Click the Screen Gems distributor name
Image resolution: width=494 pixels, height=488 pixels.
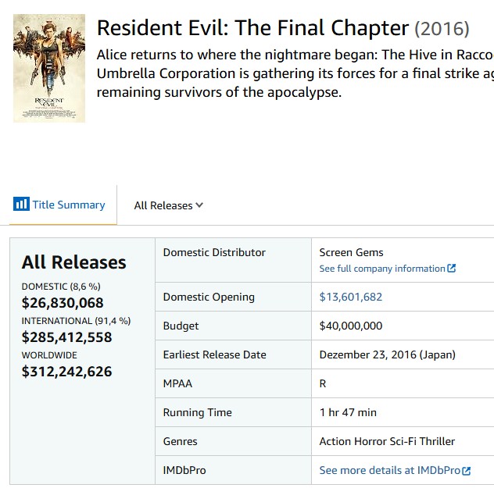tap(351, 252)
